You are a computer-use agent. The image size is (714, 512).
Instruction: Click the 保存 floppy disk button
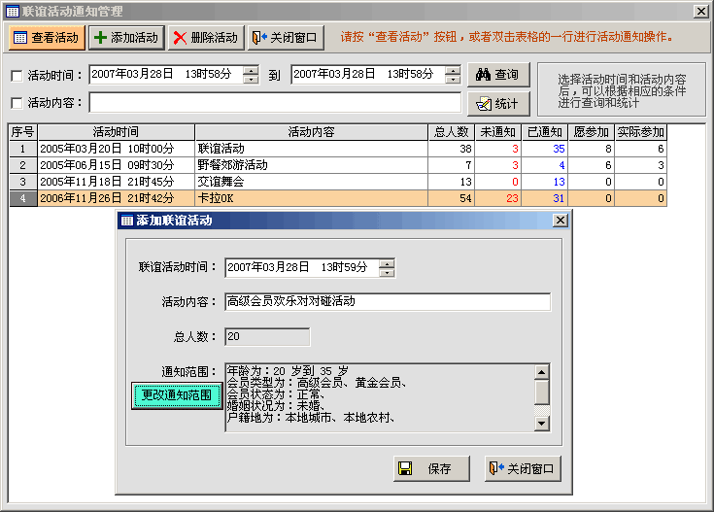[x=431, y=468]
